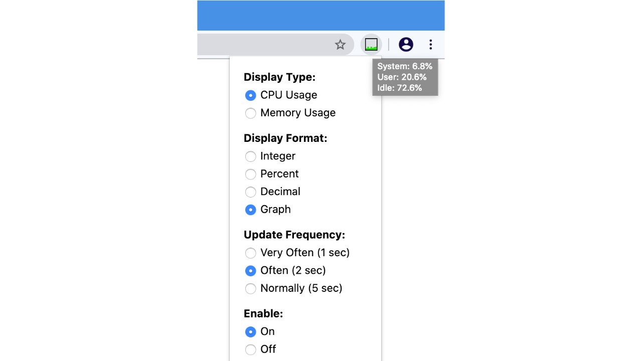This screenshot has width=642, height=361.
Task: Select Normally (5 sec) update frequency
Action: pos(250,289)
